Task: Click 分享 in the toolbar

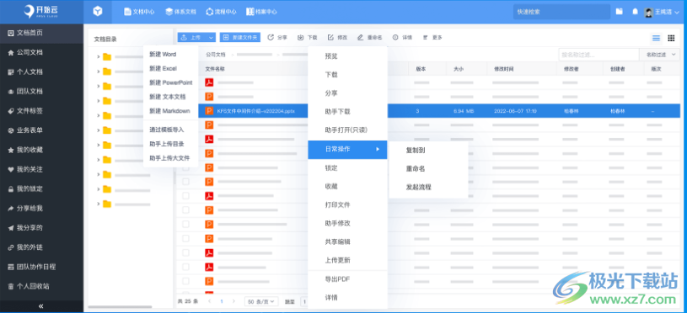Action: 277,38
